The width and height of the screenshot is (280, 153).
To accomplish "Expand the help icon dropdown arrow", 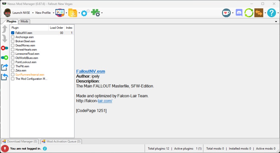I will click(x=278, y=13).
